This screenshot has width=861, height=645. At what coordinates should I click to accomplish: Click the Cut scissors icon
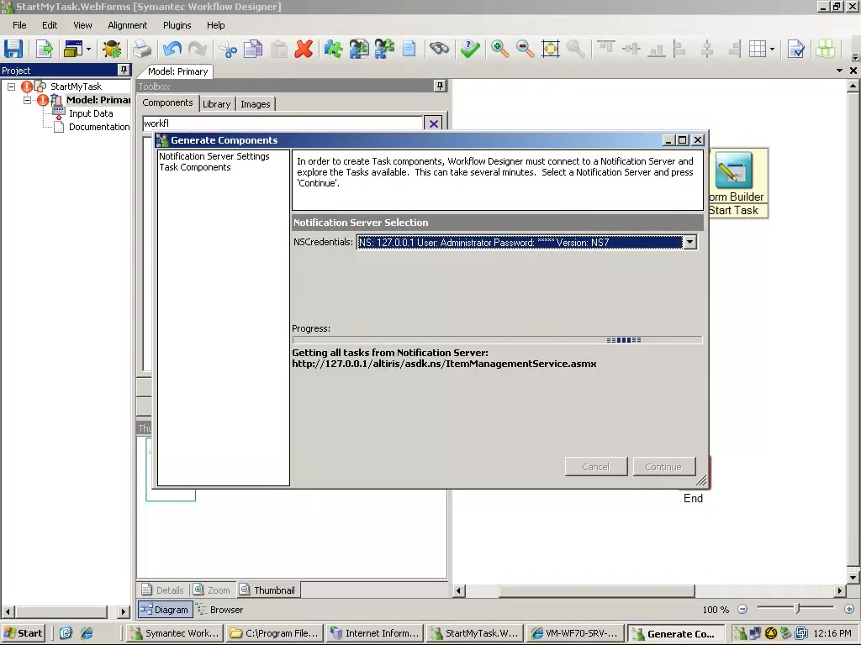click(227, 49)
